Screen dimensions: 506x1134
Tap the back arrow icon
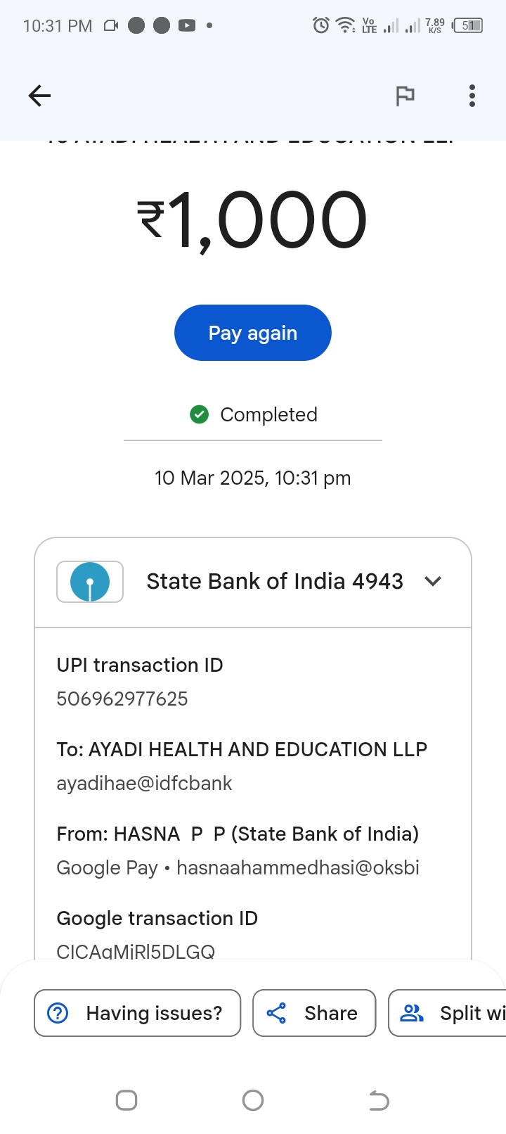[x=39, y=96]
